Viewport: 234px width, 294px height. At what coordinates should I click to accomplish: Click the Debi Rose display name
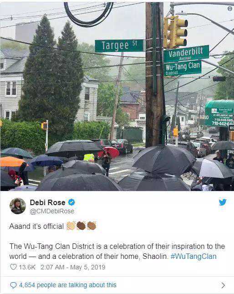[47, 202]
